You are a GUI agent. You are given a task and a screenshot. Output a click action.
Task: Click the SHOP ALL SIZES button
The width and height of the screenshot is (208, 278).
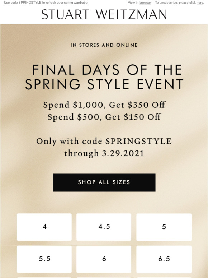[104, 182]
